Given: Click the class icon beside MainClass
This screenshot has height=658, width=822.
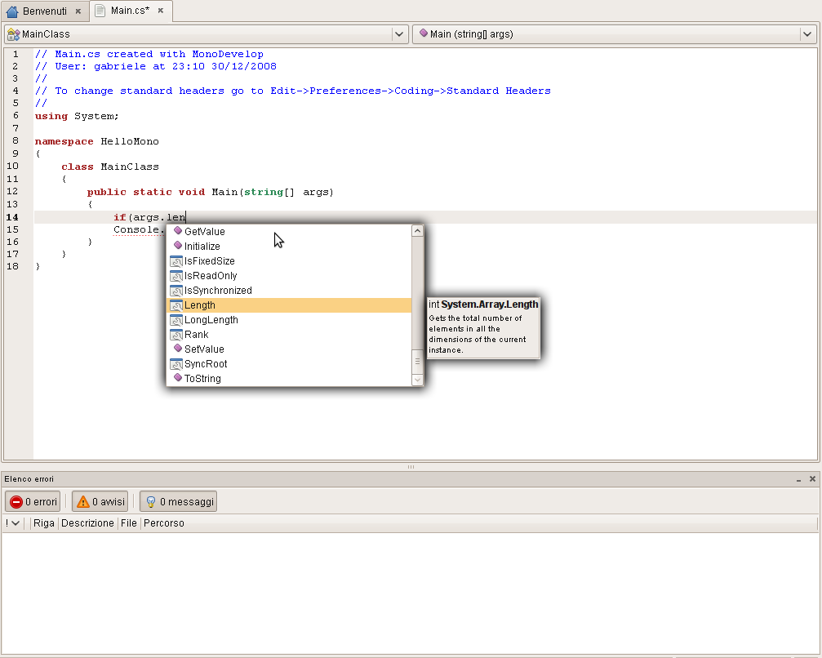Looking at the screenshot, I should point(12,34).
